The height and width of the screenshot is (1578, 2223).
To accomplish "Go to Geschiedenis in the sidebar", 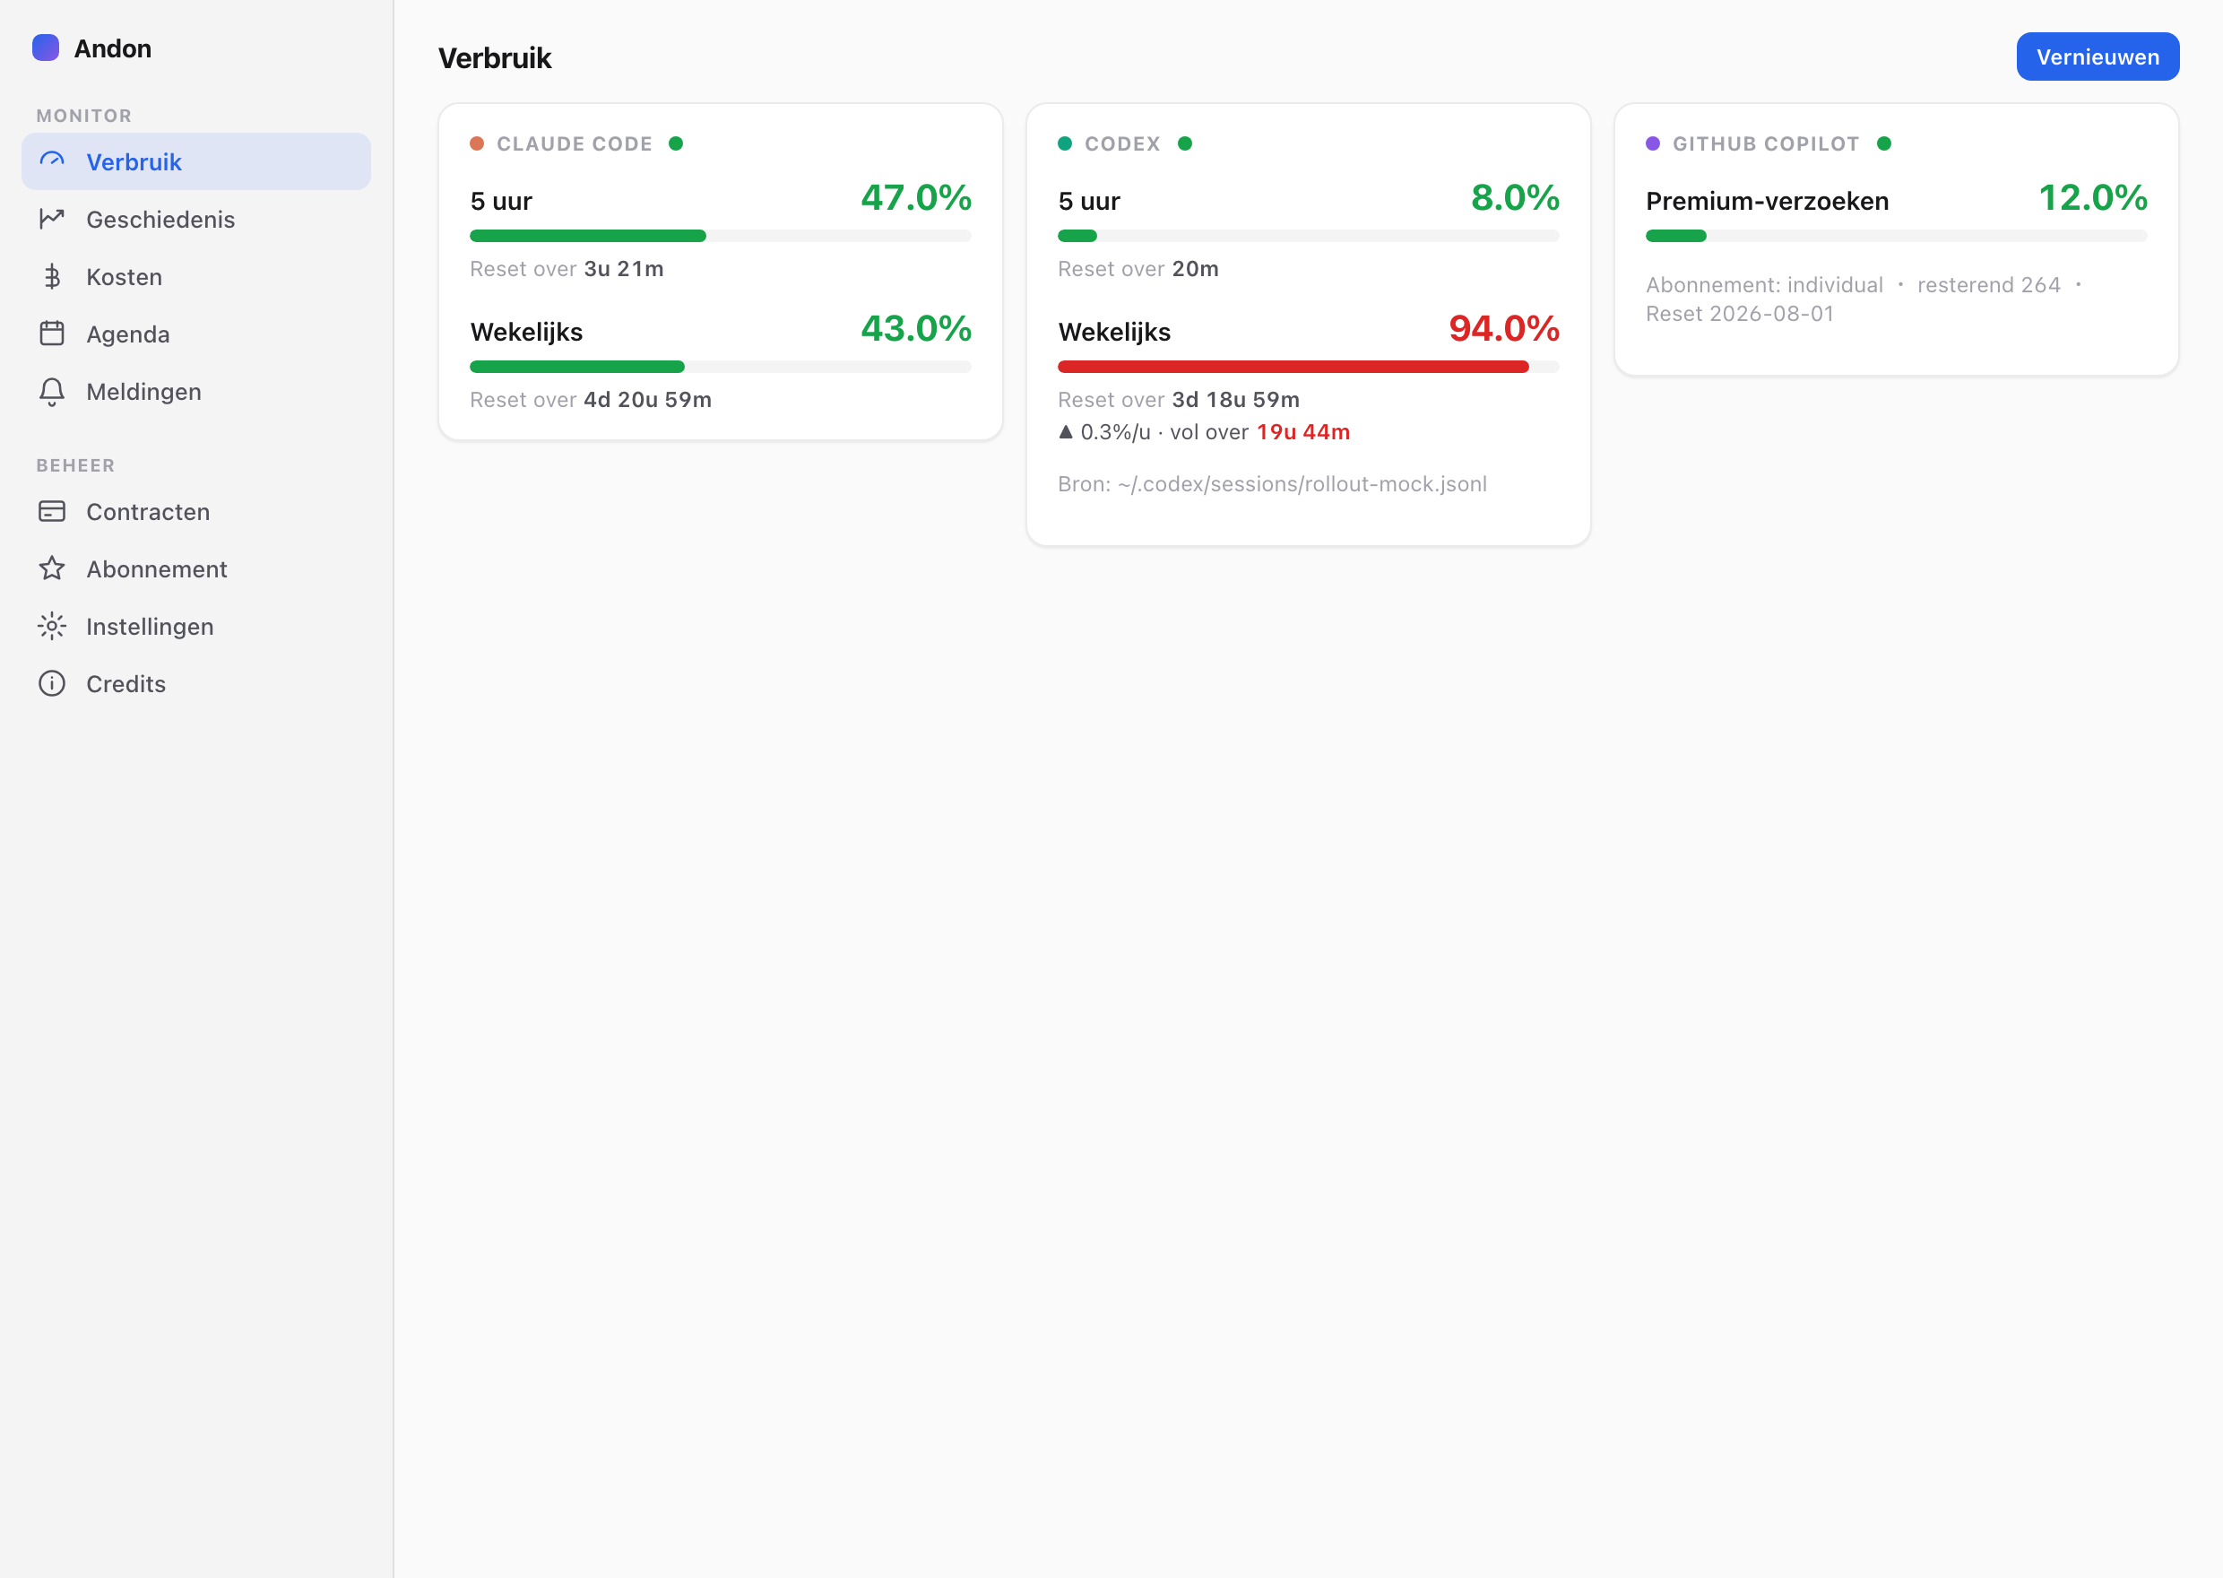I will [x=196, y=219].
